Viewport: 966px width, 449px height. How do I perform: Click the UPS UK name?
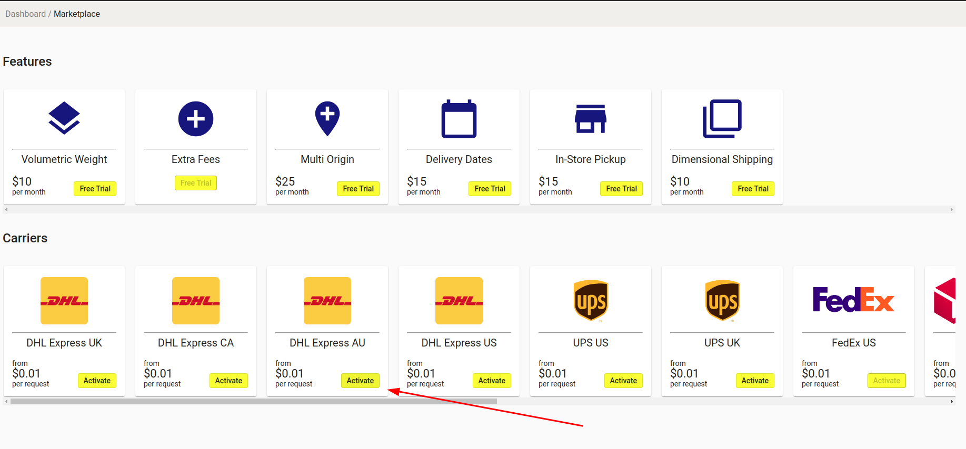[722, 343]
